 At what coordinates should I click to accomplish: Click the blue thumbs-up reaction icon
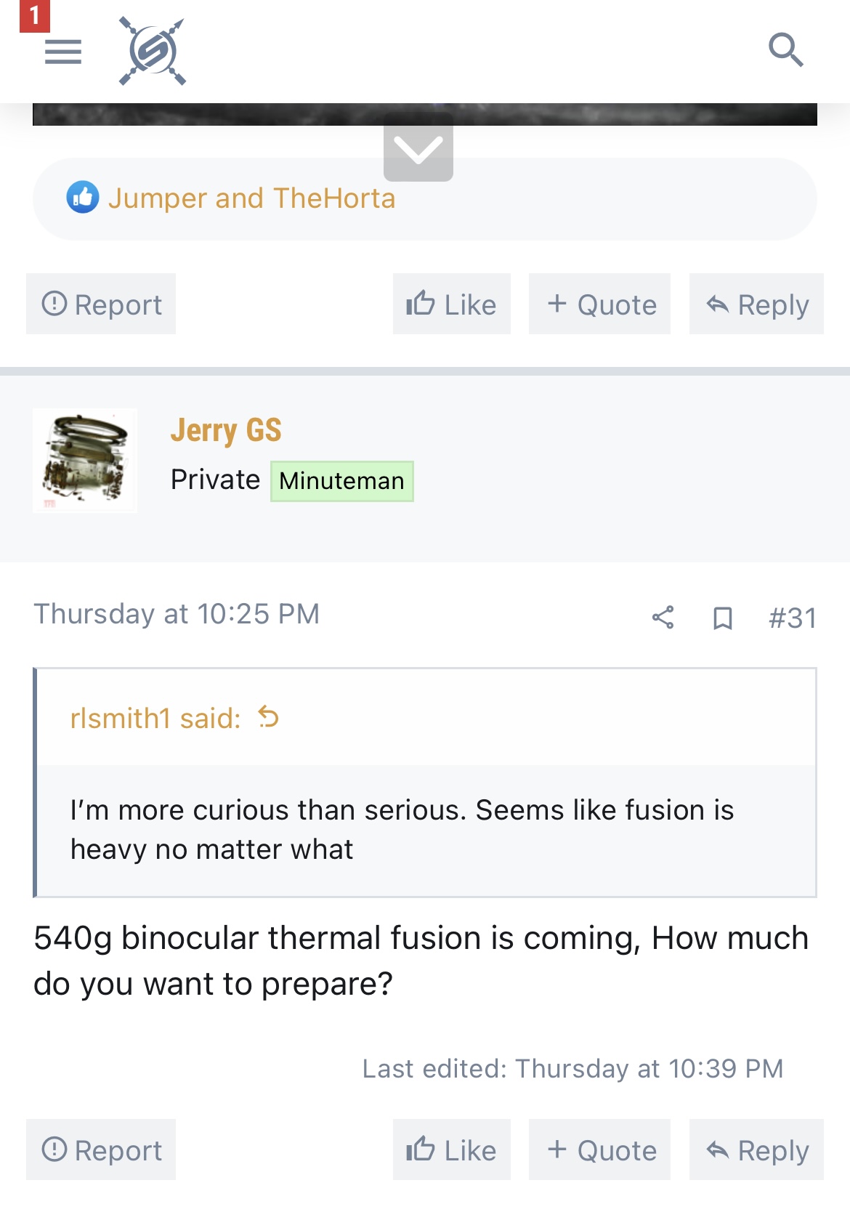pos(83,197)
